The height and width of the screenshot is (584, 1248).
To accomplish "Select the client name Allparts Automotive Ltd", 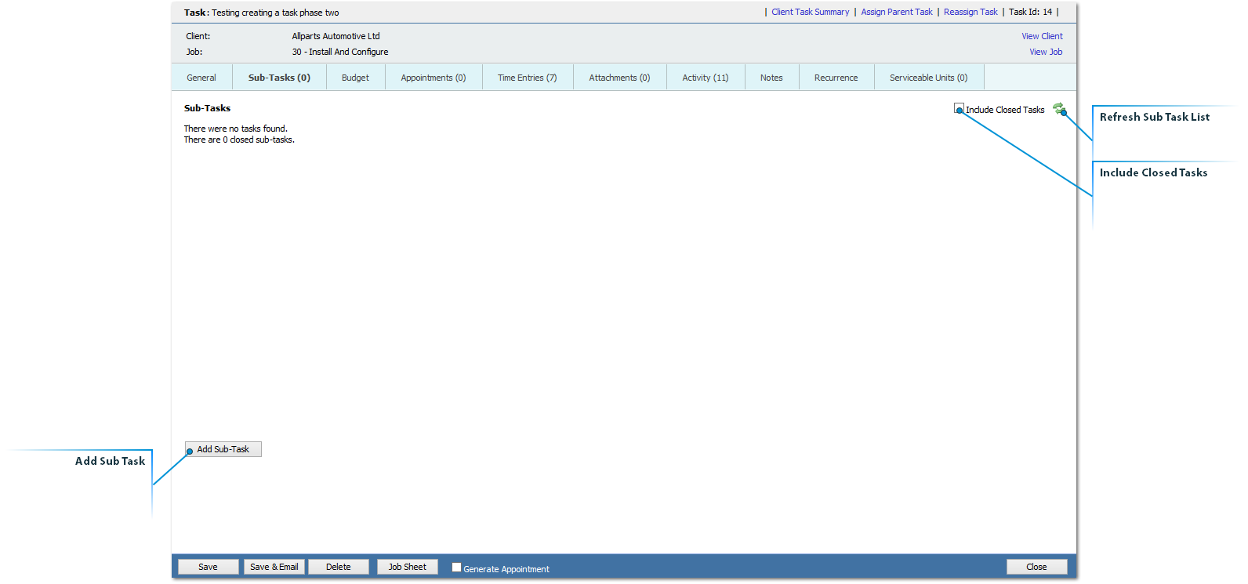I will click(336, 36).
